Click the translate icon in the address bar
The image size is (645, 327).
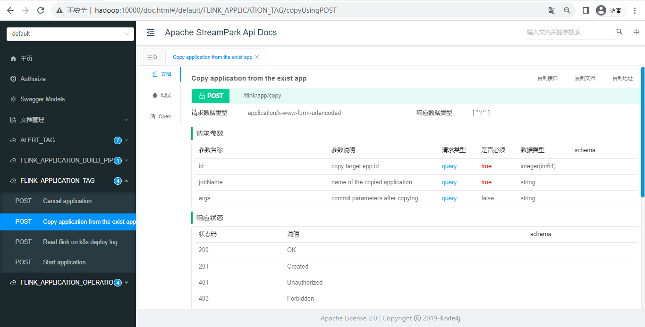pos(551,10)
